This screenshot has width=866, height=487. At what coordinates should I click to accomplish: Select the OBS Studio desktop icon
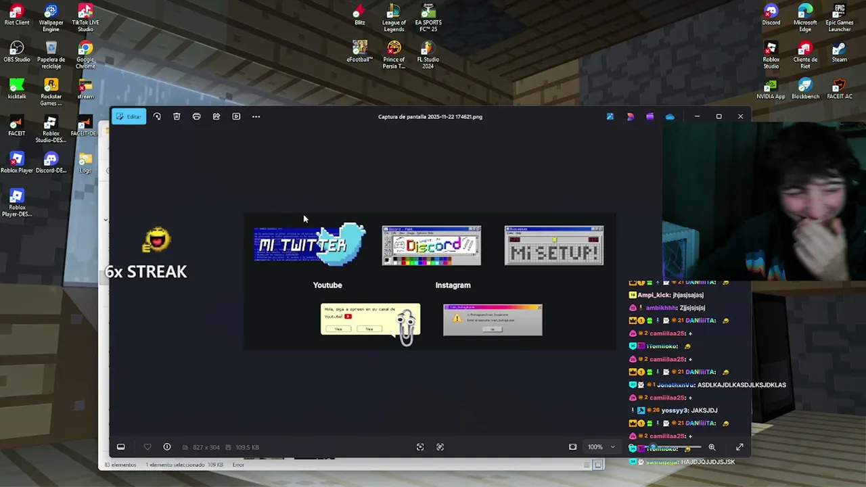tap(17, 52)
